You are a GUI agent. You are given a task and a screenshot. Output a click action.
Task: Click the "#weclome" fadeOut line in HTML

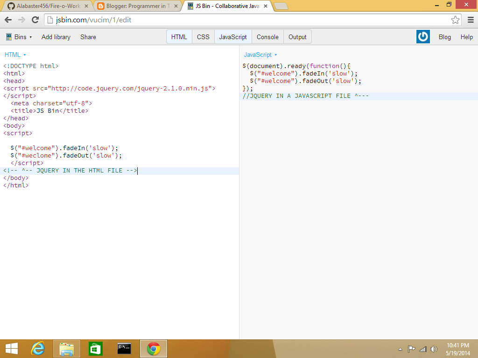[x=66, y=156]
